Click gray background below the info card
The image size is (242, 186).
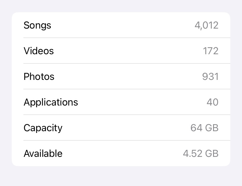tap(121, 176)
